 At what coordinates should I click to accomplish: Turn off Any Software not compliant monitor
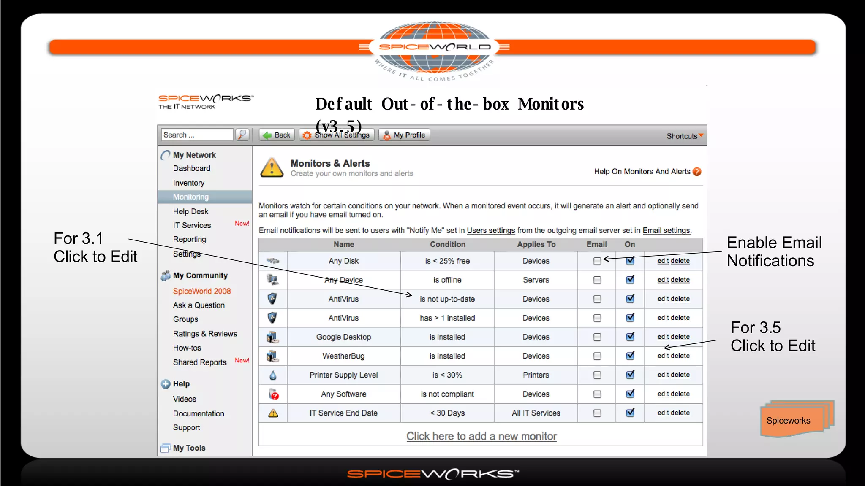point(630,393)
